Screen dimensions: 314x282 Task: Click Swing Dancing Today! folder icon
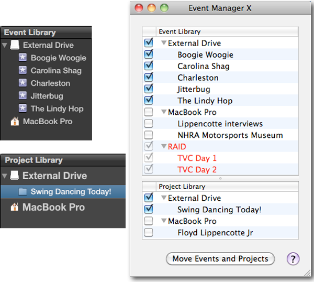tap(23, 191)
